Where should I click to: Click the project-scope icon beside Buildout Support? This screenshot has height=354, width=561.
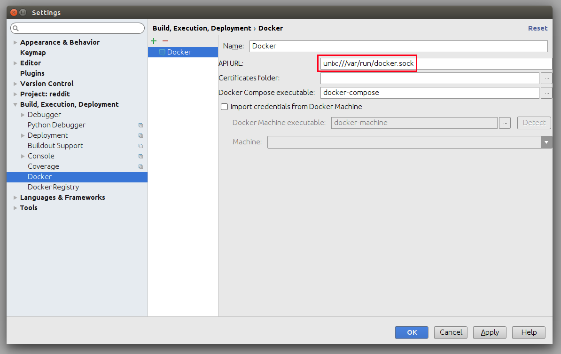[140, 146]
